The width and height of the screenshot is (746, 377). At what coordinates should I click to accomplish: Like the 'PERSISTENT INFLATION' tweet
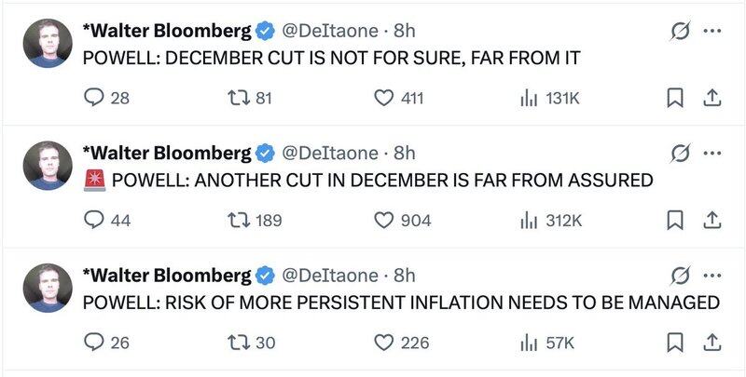tap(384, 343)
